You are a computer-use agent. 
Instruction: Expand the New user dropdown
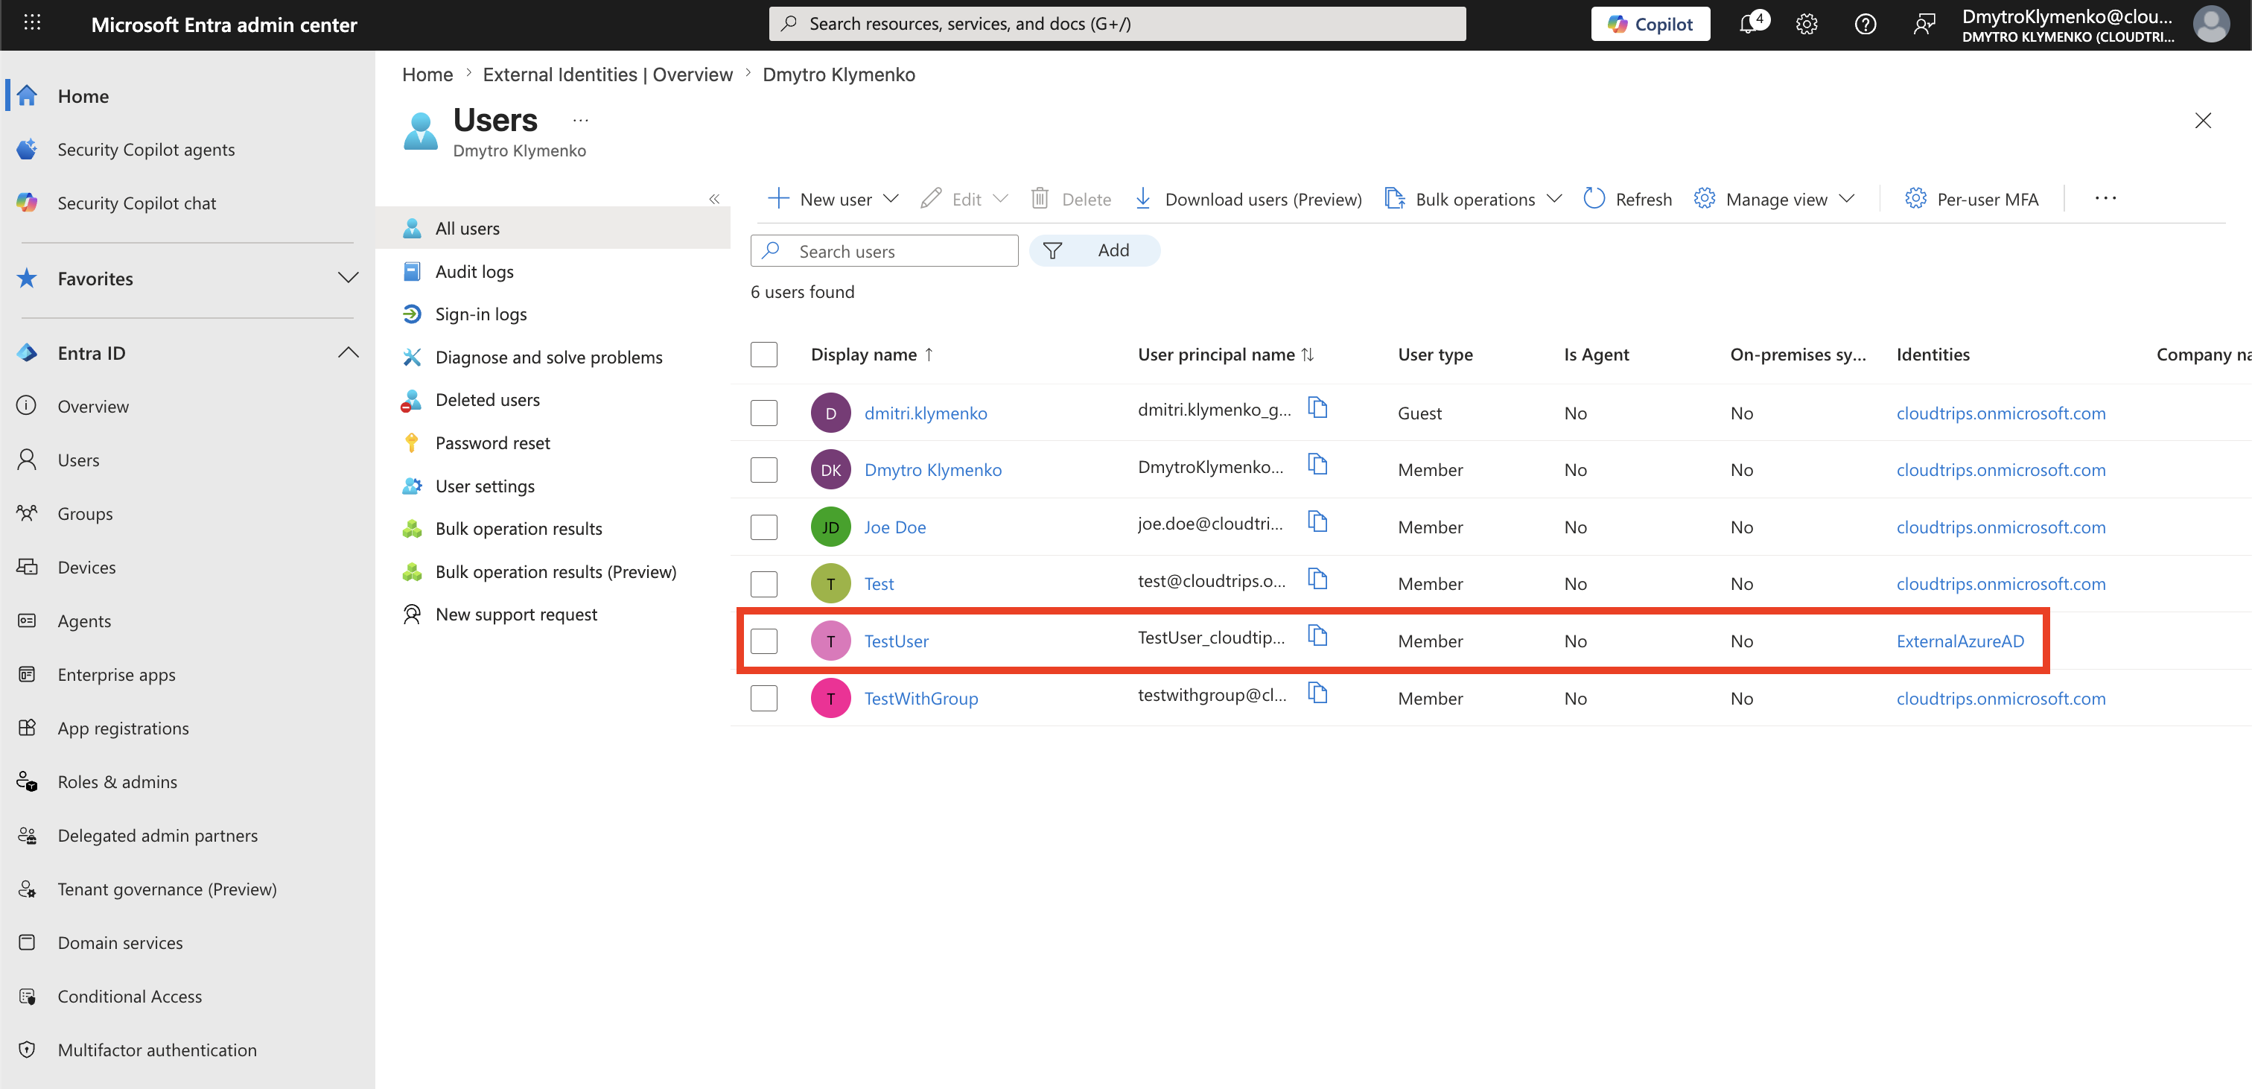[891, 199]
